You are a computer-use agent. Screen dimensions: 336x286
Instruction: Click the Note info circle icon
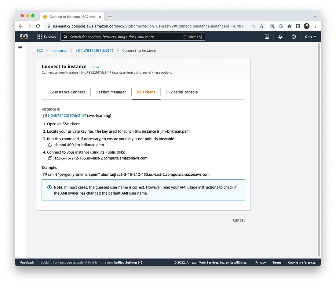pyautogui.click(x=49, y=187)
